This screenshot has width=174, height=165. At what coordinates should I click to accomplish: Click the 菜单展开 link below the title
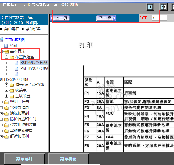pos(12,29)
